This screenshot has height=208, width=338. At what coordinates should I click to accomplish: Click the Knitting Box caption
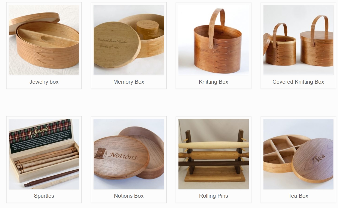coord(213,82)
